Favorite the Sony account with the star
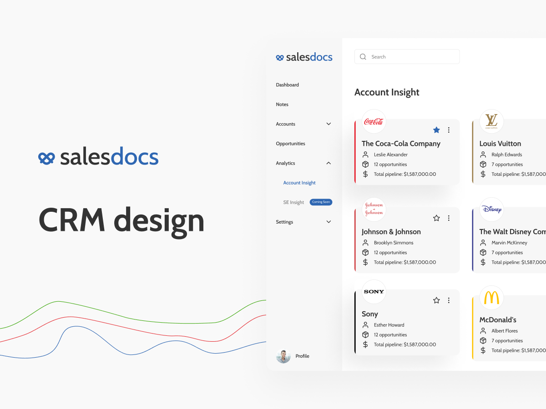 (436, 300)
